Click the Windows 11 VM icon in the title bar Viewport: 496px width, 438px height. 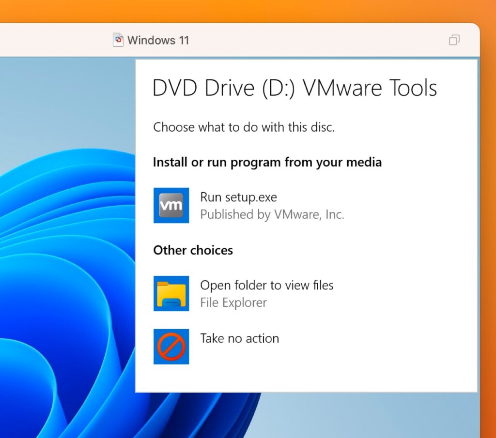point(118,40)
